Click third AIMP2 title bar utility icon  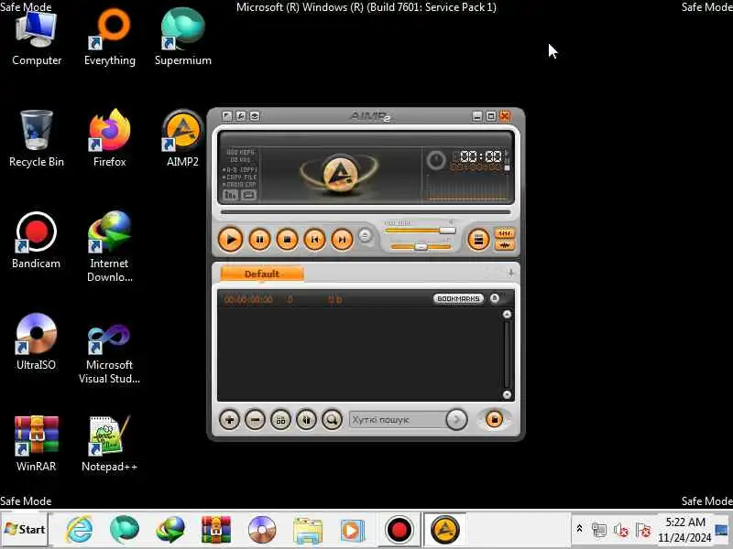tap(255, 116)
